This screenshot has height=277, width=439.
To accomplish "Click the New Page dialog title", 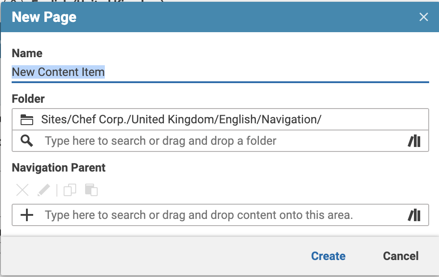I will coord(43,17).
